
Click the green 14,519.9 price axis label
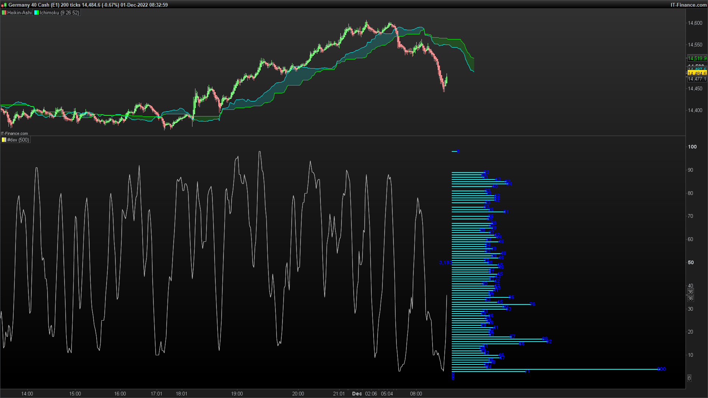coord(697,58)
